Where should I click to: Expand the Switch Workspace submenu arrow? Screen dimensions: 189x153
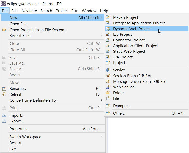click(101, 137)
